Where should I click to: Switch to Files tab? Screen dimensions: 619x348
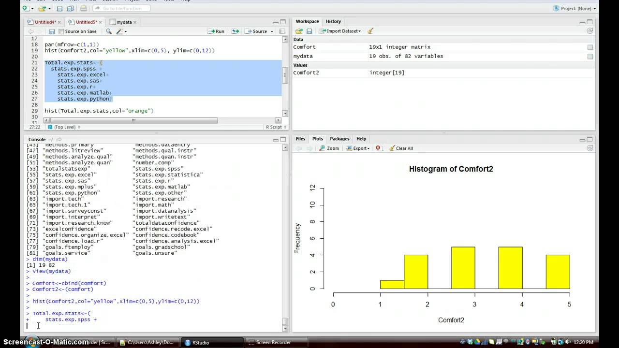tap(300, 139)
